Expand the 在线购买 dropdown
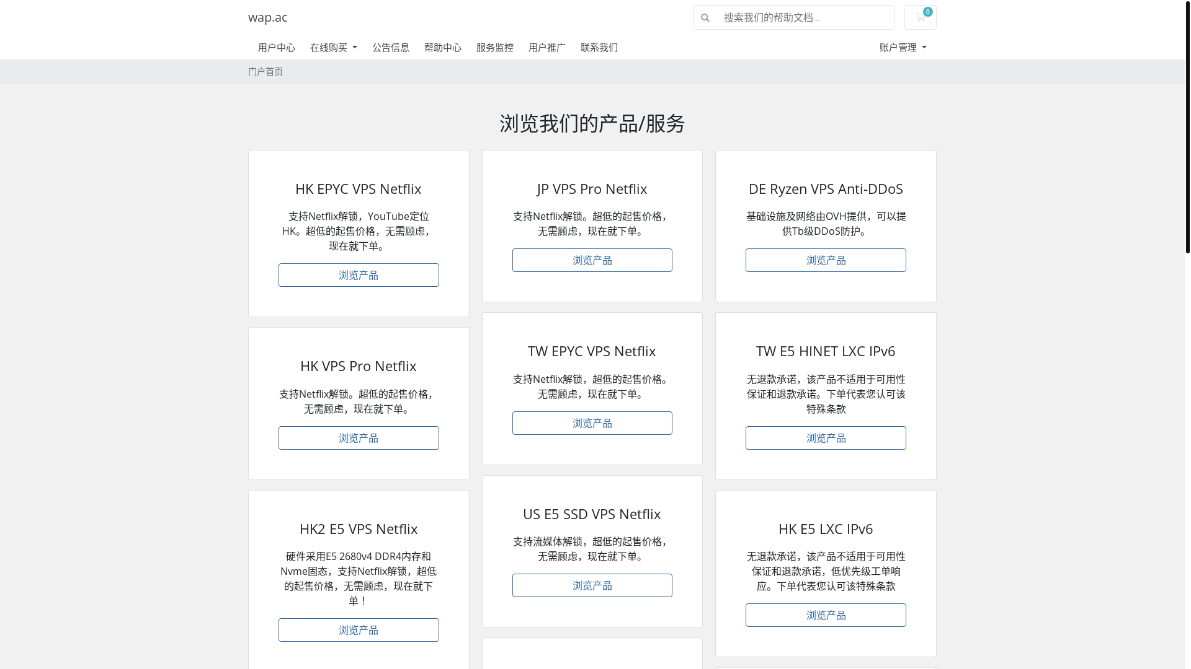Screen dimensions: 1191x669 [334, 48]
